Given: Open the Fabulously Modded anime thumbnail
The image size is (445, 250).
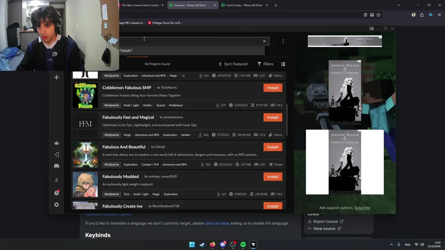Looking at the screenshot, I should coord(85,184).
